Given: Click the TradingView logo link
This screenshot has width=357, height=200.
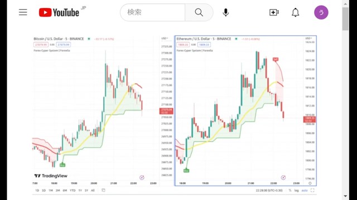Looking at the screenshot, I should 51,176.
